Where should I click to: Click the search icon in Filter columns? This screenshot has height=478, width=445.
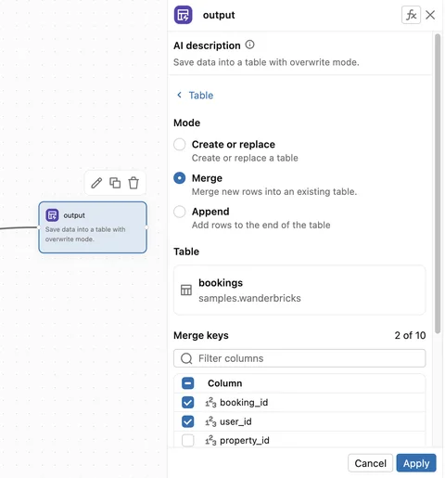(186, 358)
